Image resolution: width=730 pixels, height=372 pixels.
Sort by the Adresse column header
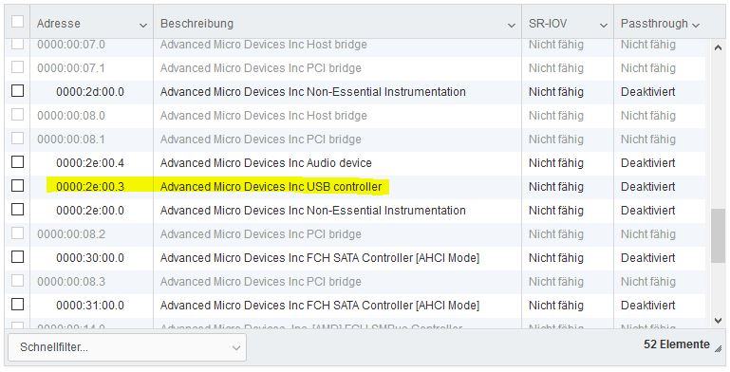pos(59,24)
